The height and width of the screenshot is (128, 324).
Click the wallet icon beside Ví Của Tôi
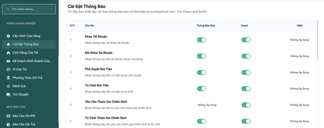click(x=8, y=69)
